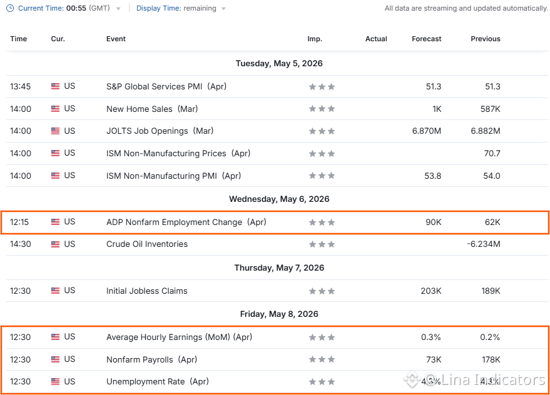
Task: Open the Current Time timezone dropdown arrow
Action: click(x=118, y=9)
